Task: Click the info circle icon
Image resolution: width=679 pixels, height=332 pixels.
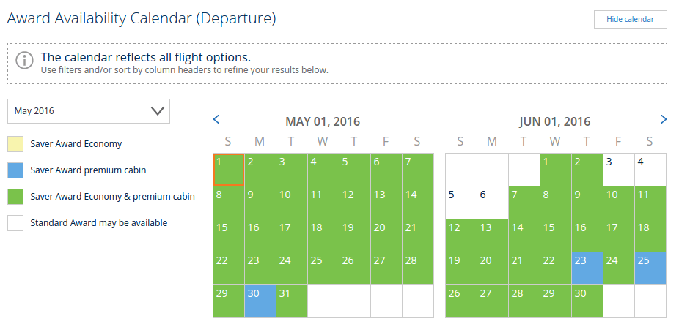Action: tap(24, 60)
